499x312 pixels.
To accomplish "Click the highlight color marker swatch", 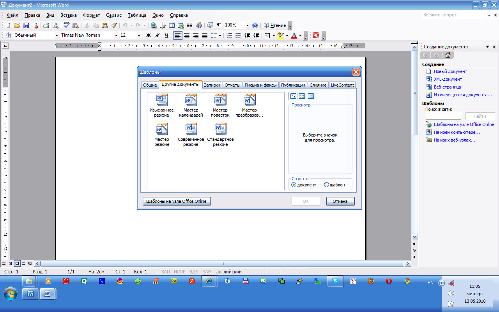I will tap(281, 35).
